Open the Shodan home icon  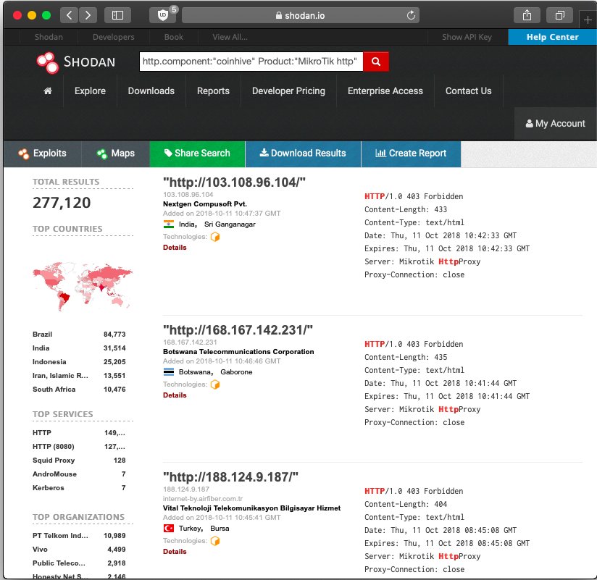pyautogui.click(x=48, y=91)
